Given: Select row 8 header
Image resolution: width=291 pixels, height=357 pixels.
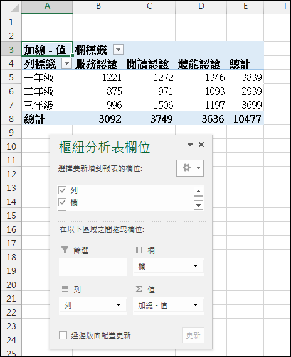Looking at the screenshot, I should 11,118.
